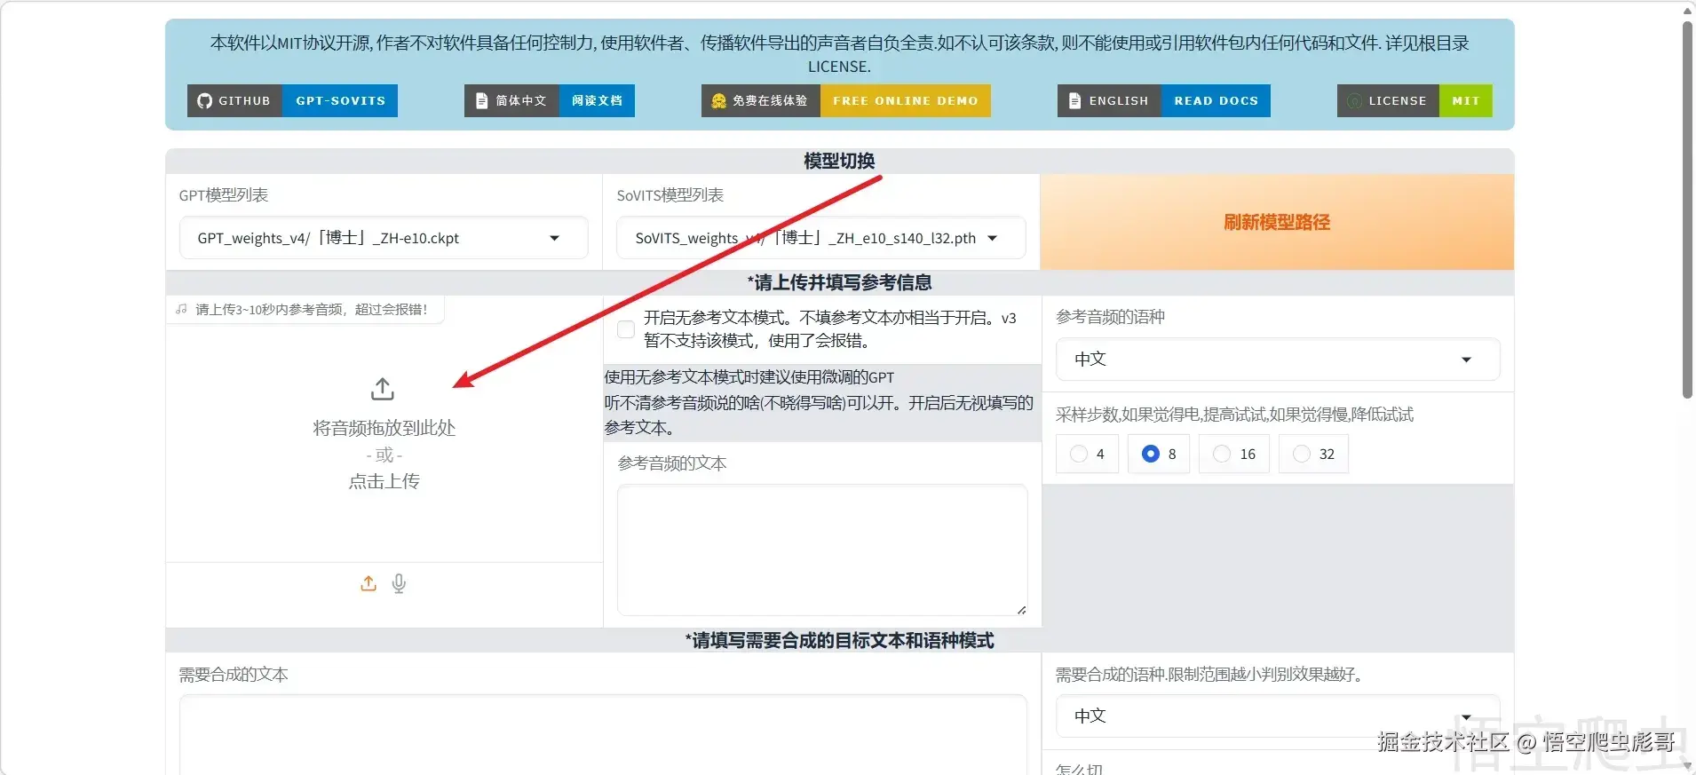Select sampling steps 8 radio button

1151,454
